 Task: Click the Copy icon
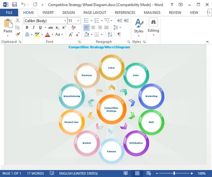[x=17, y=27]
